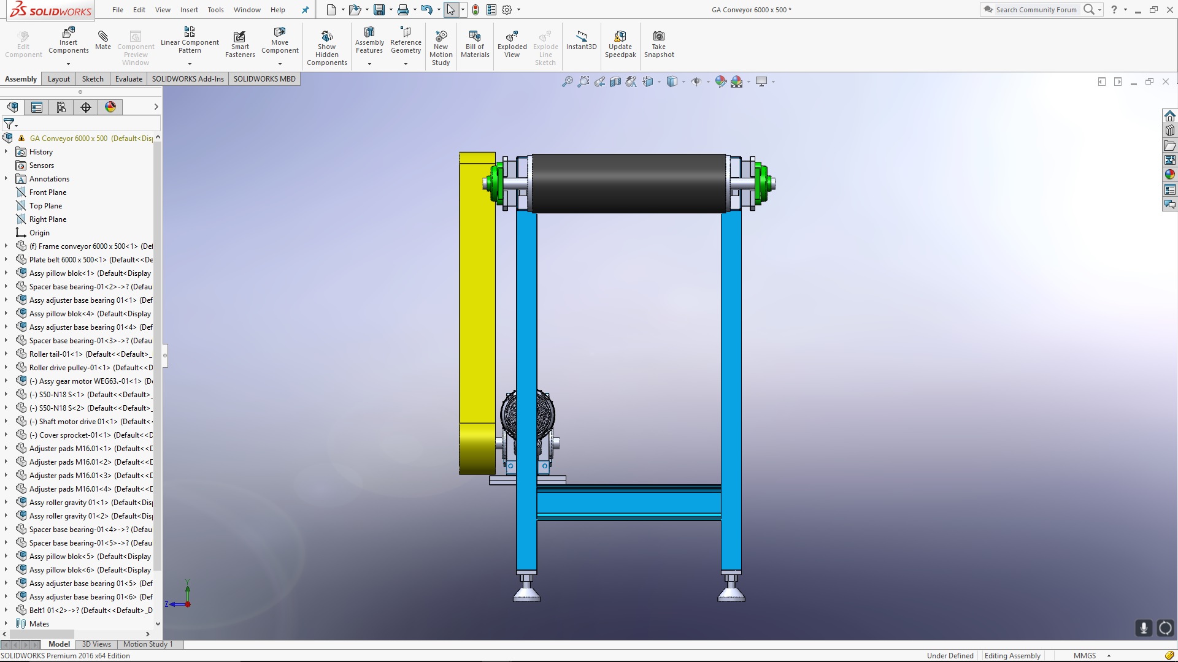This screenshot has width=1178, height=662.
Task: Open the Insert menu
Action: (189, 10)
